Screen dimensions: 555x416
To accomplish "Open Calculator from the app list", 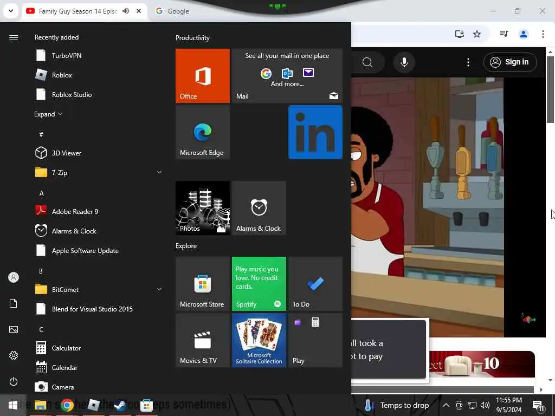I will tap(99, 348).
